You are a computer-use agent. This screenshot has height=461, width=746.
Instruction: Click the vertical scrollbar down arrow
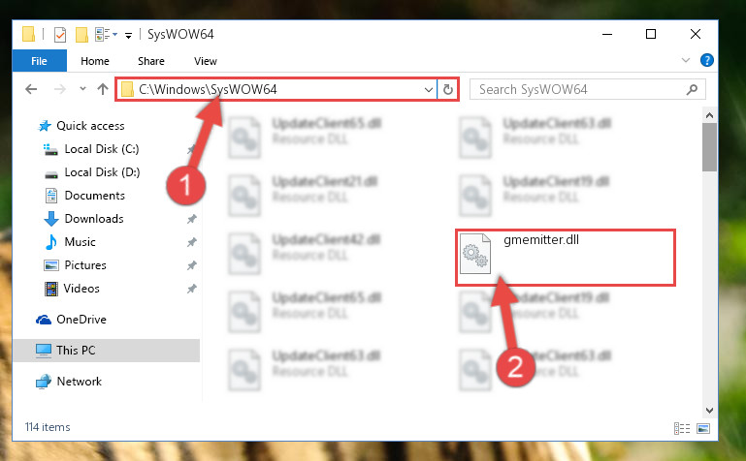point(709,411)
